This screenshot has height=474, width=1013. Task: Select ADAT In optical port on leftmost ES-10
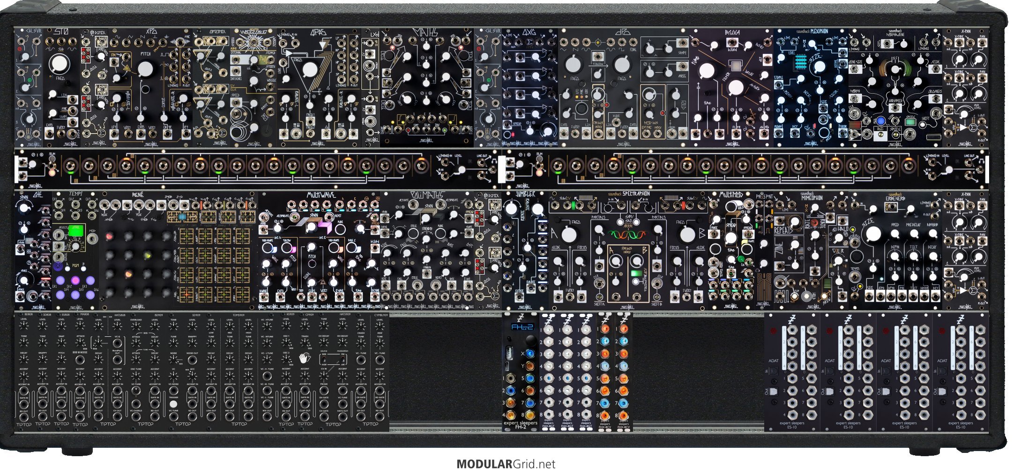click(774, 371)
